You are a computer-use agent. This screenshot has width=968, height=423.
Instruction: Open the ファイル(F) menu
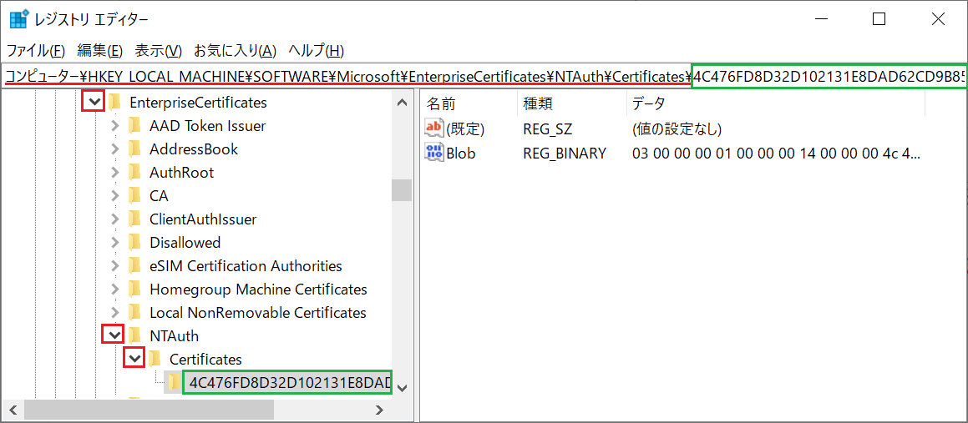click(x=35, y=51)
